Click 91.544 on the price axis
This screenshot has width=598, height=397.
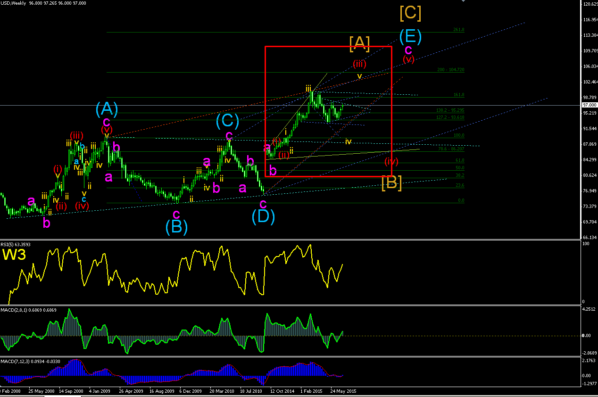(590, 128)
